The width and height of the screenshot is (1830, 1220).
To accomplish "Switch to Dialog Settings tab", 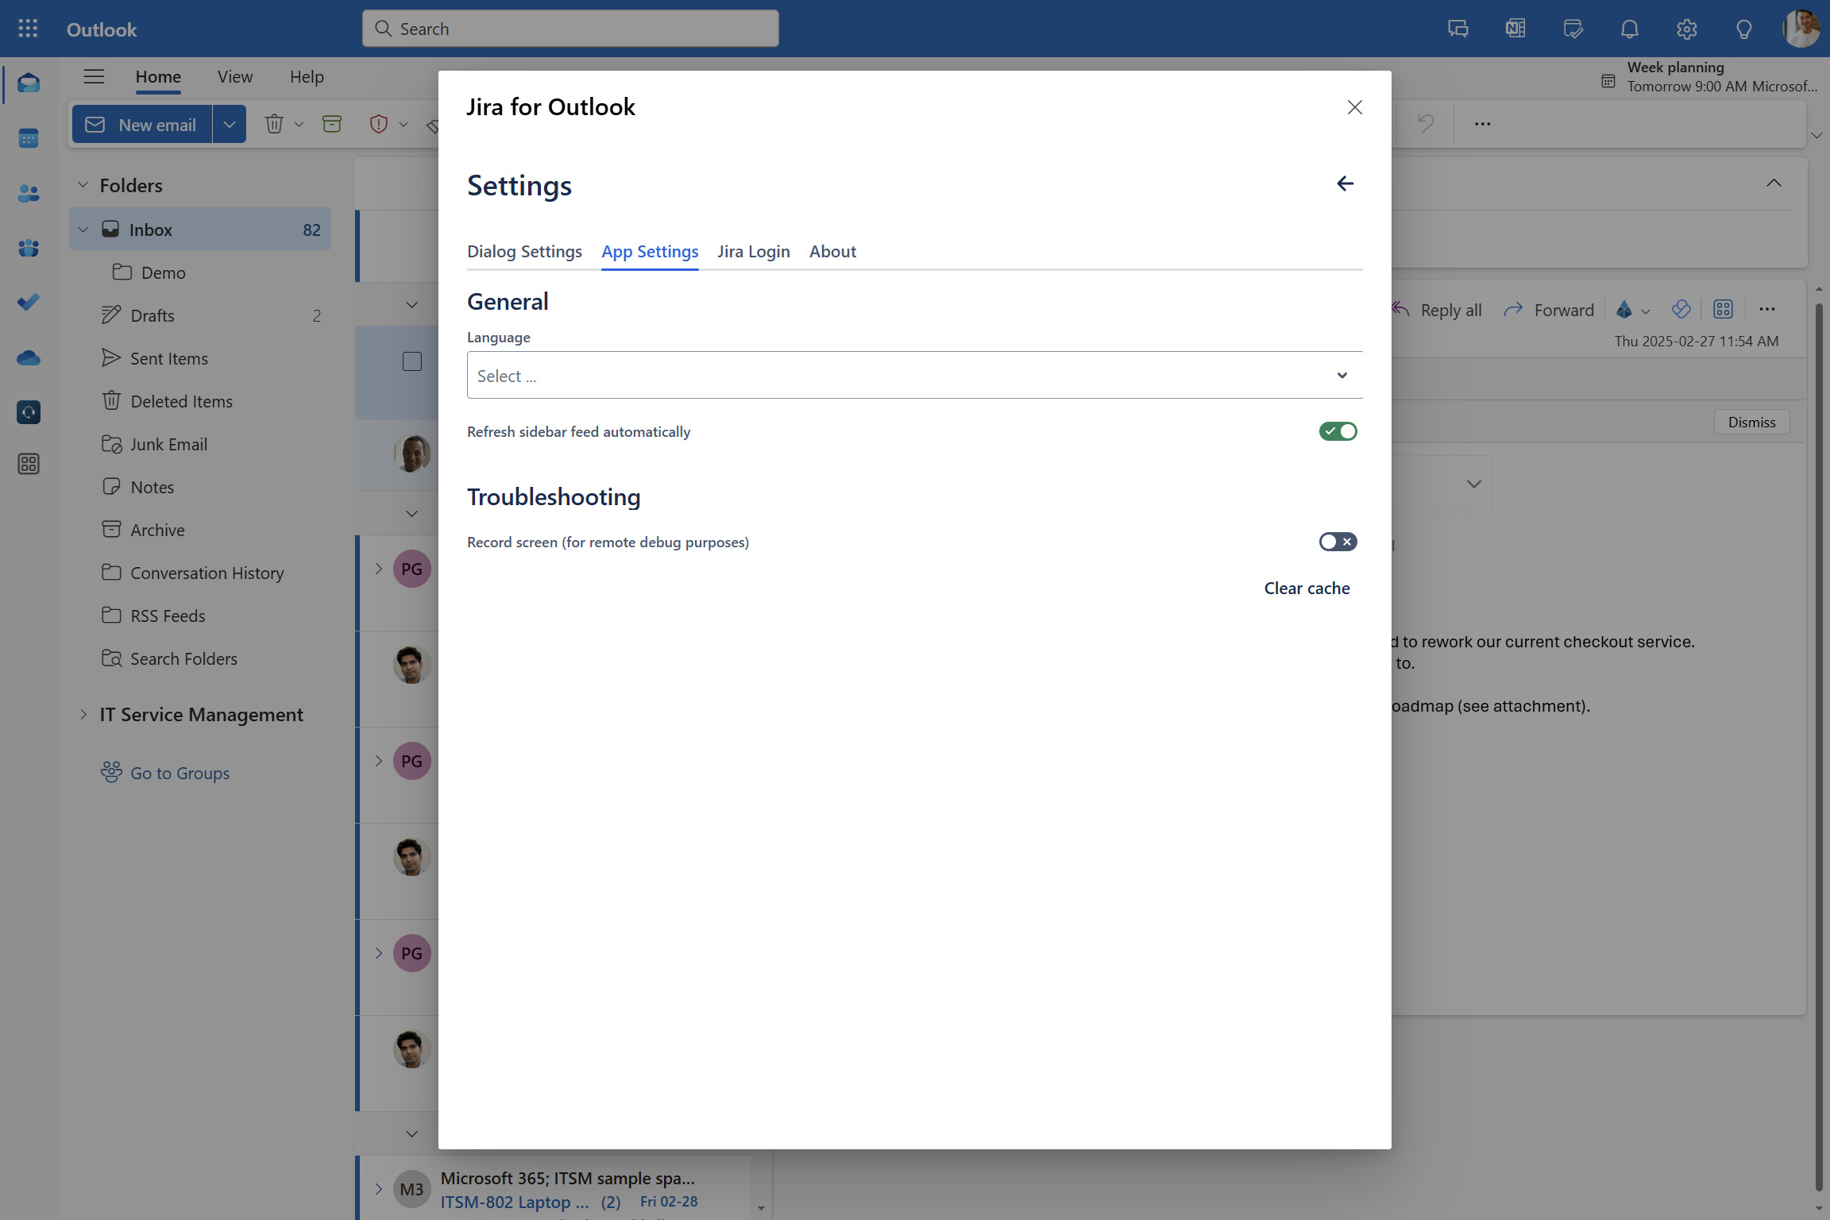I will tap(524, 252).
